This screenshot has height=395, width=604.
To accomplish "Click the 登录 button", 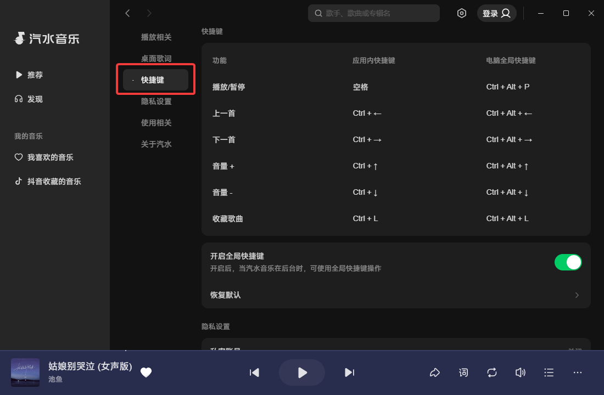I will (x=496, y=13).
